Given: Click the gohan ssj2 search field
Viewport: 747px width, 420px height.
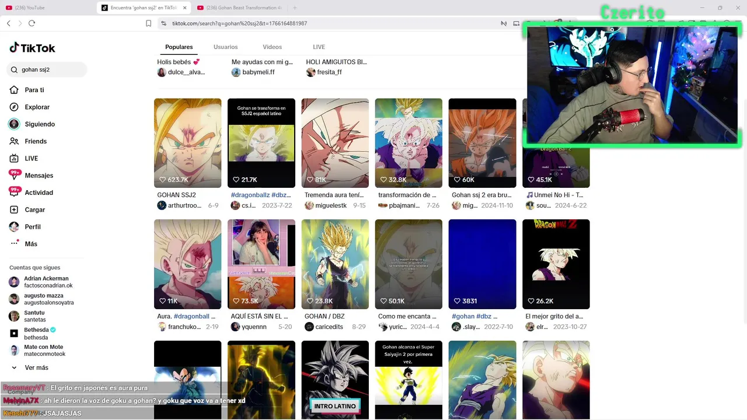Looking at the screenshot, I should coord(47,69).
